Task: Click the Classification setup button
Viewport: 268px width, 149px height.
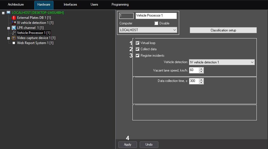Action: click(x=223, y=30)
